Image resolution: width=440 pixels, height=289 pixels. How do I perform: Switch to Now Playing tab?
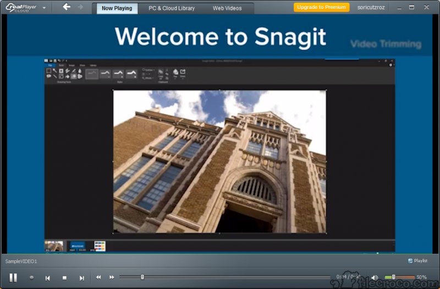[x=117, y=8]
